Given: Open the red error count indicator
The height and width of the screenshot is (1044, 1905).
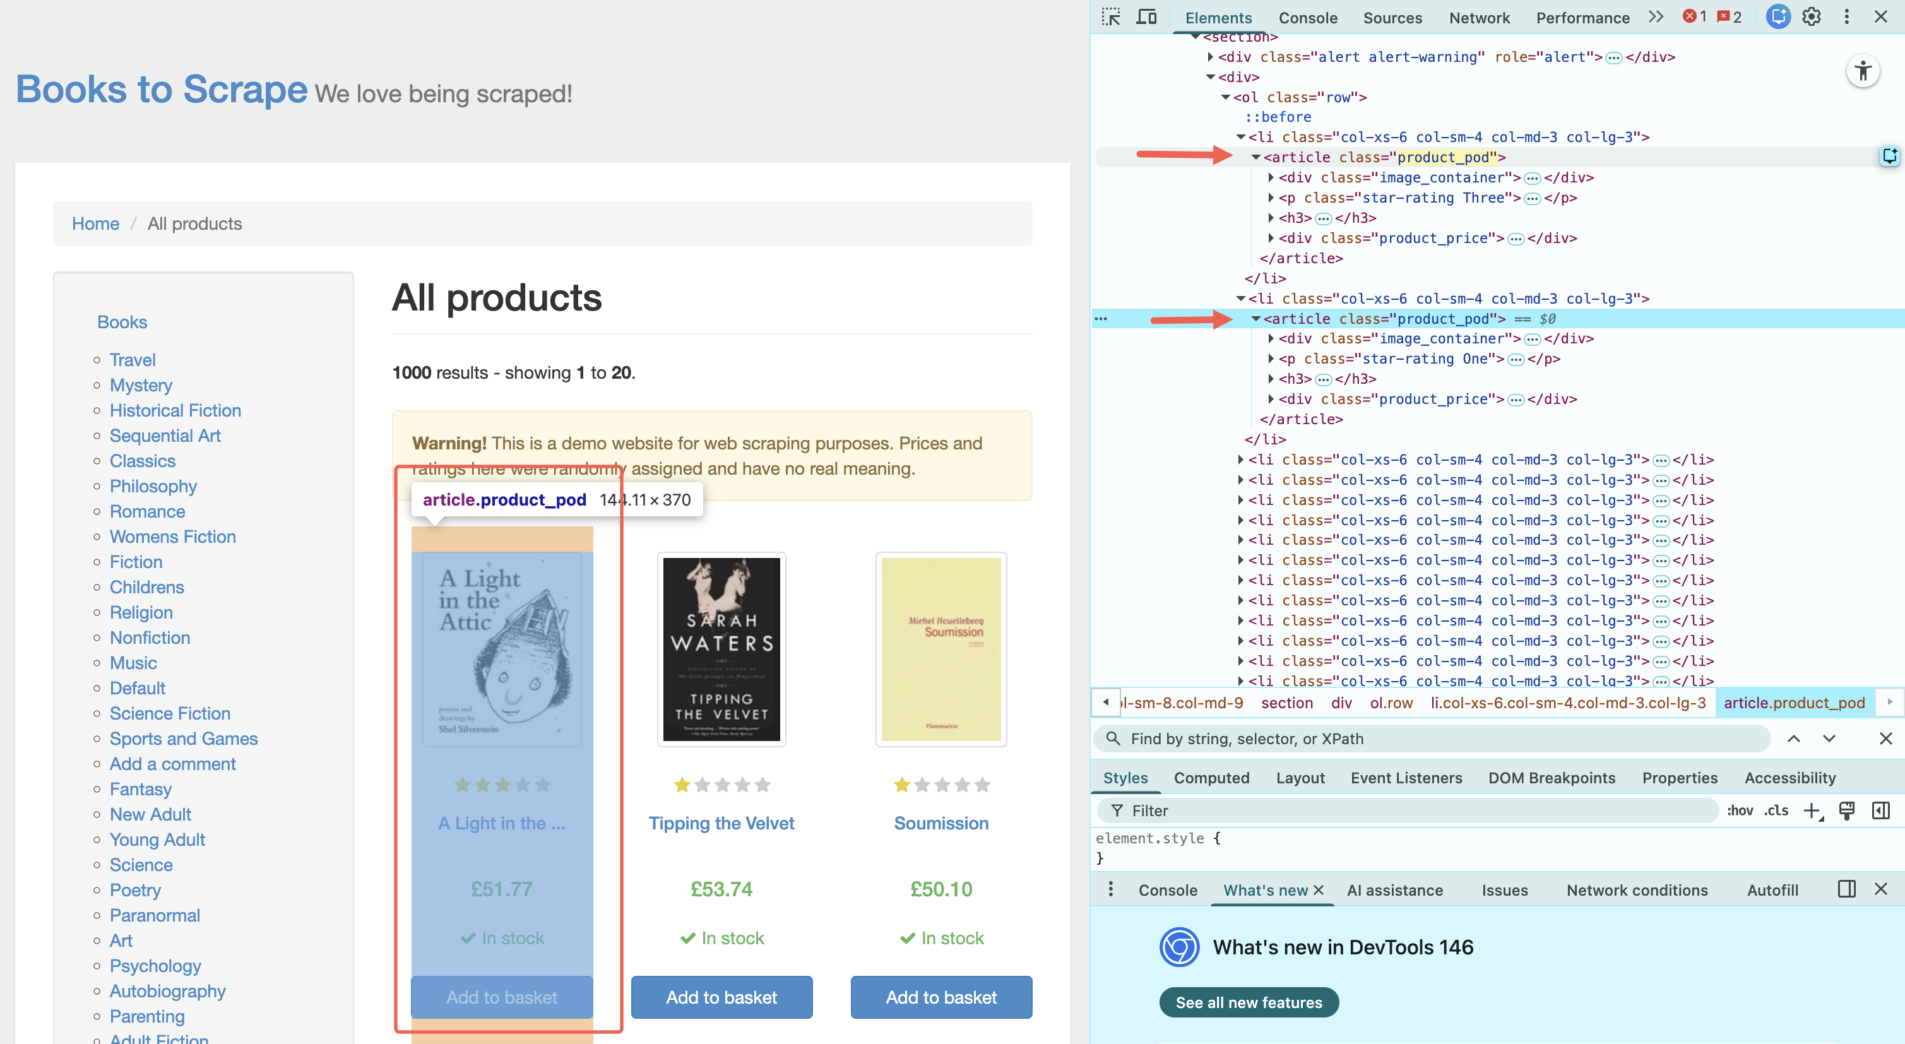Looking at the screenshot, I should pyautogui.click(x=1695, y=17).
